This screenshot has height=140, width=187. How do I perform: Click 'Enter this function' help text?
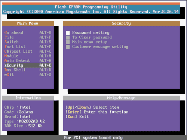coord(106,112)
